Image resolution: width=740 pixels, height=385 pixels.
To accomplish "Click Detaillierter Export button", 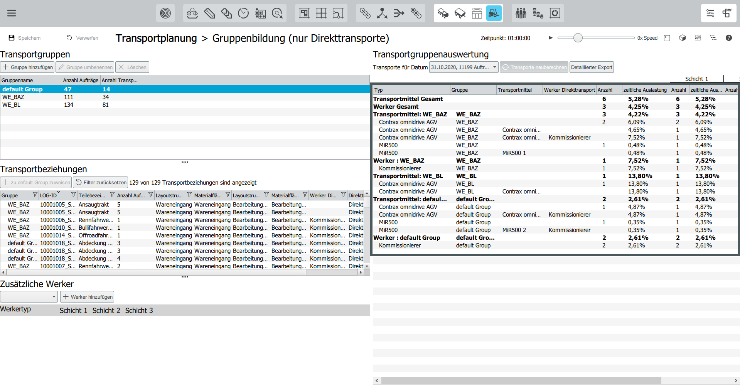I will pos(592,67).
